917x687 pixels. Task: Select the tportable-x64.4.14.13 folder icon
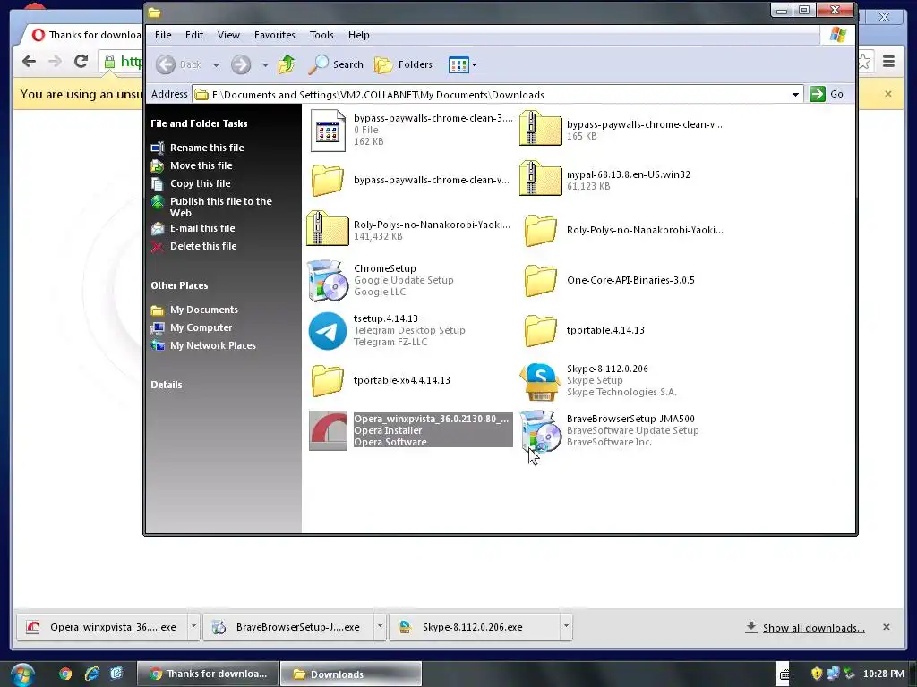[x=328, y=380]
